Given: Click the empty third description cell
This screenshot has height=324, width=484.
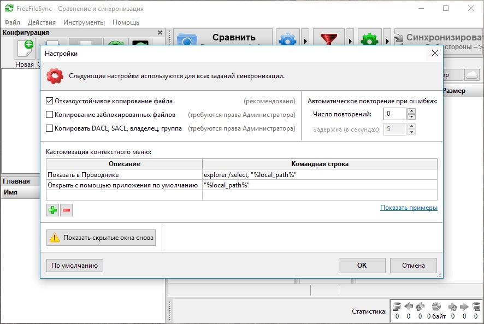Looking at the screenshot, I should coord(124,195).
